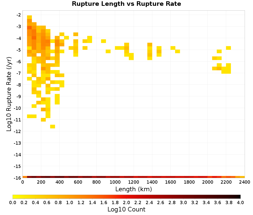Viewport: 253px width, 215px height.
Task: Click the x-axis tick label "200"
Action: pos(41,182)
